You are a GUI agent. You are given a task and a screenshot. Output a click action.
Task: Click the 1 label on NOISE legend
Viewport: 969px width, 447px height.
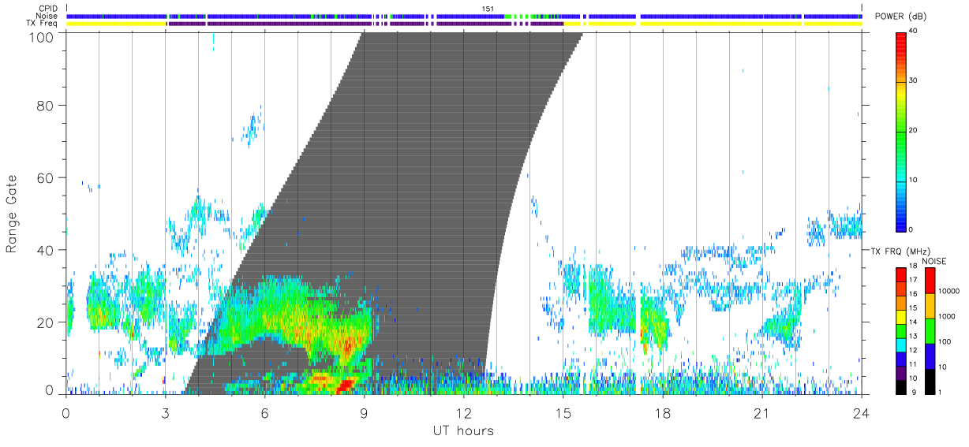point(941,392)
